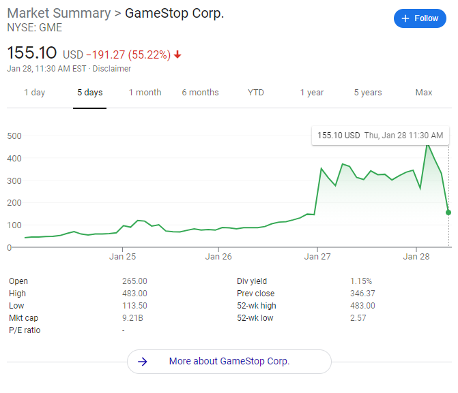Click the arrow icon beside More about GameStop
The image size is (458, 393).
(143, 362)
